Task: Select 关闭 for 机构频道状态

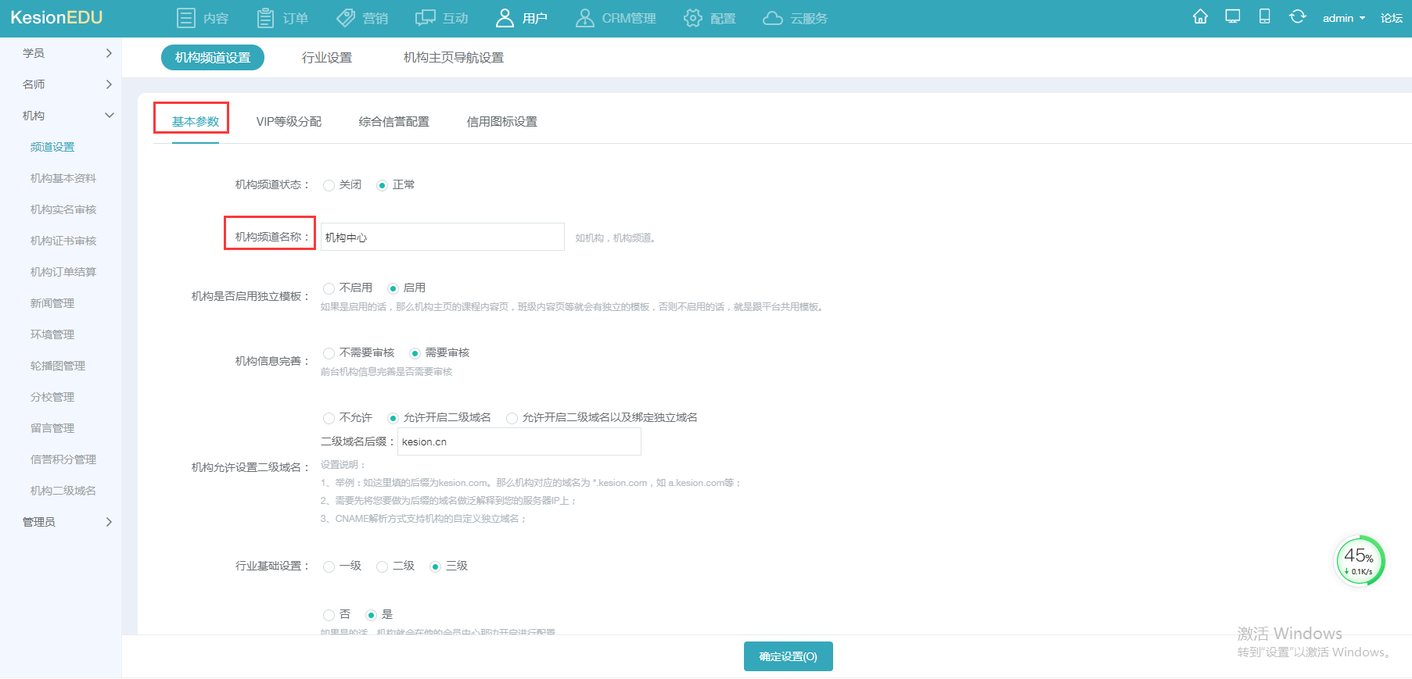Action: pos(329,185)
